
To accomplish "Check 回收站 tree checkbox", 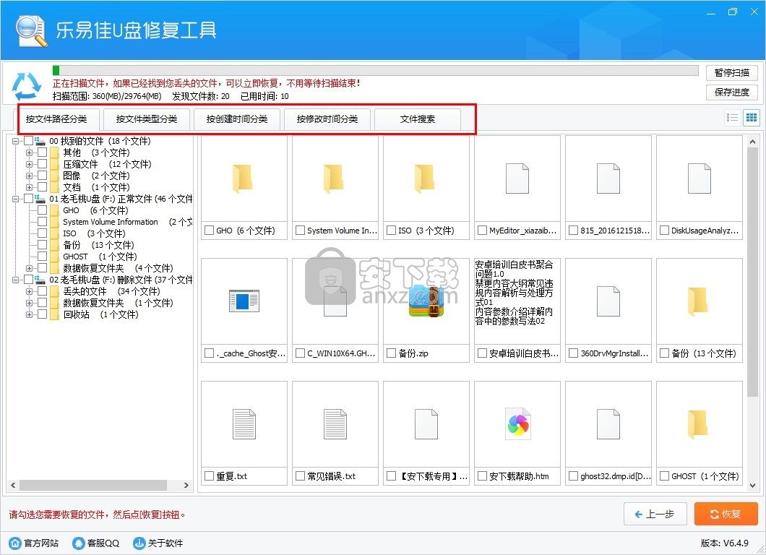I will coord(43,314).
